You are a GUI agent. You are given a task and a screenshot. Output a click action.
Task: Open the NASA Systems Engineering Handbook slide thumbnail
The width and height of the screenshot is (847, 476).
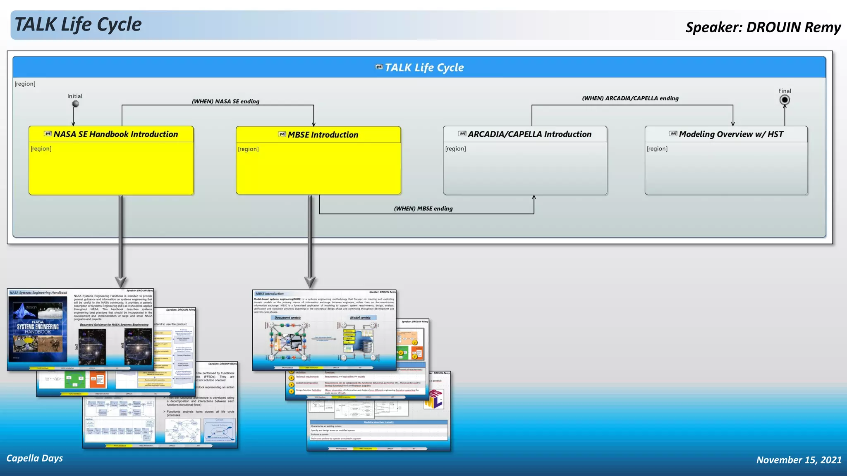81,329
